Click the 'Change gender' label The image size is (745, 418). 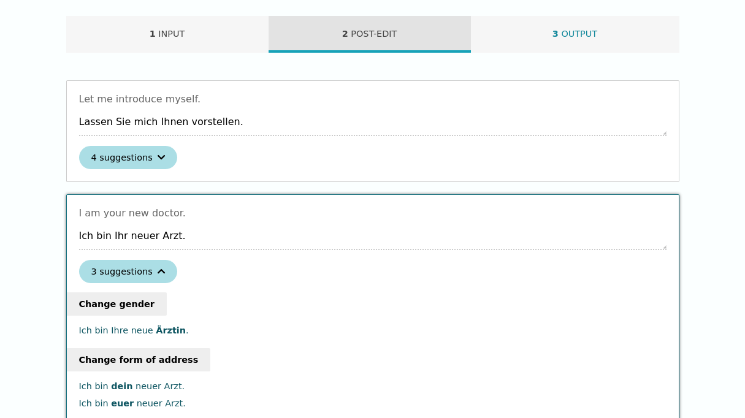(117, 304)
